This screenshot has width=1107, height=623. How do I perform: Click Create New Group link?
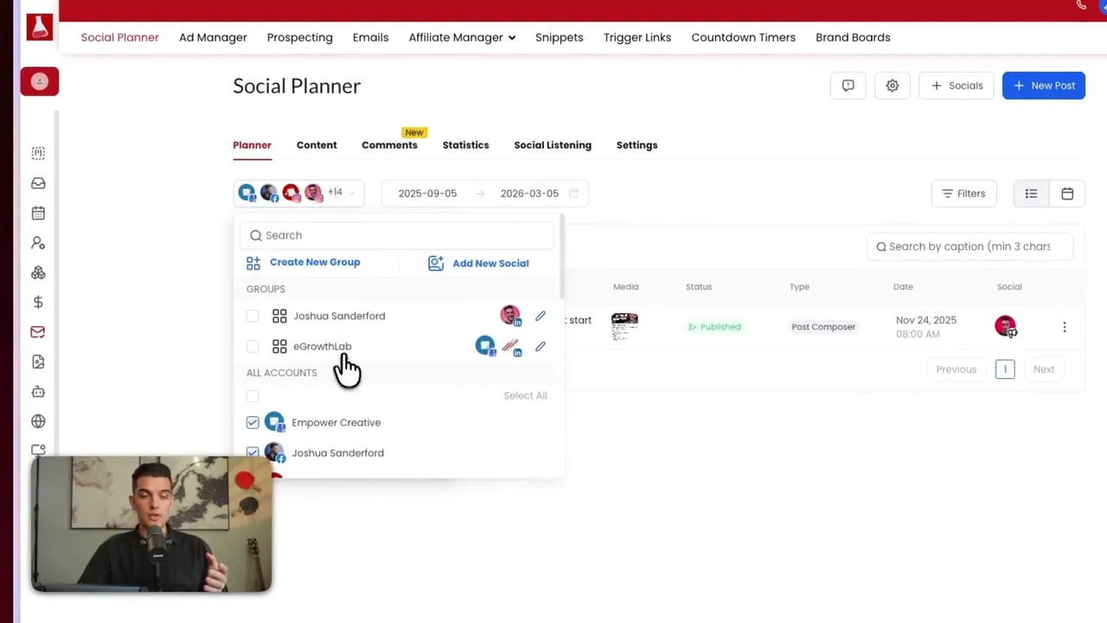(304, 262)
